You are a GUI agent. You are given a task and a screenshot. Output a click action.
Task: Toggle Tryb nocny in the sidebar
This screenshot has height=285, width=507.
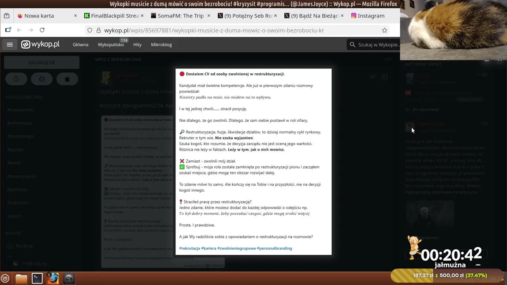[x=30, y=263]
